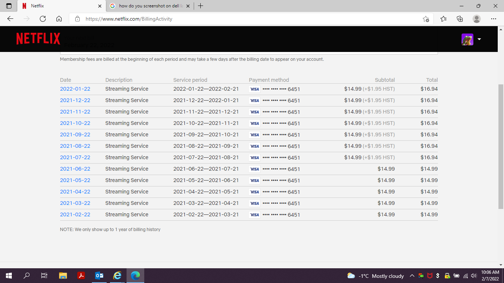Open the browser home page icon
Viewport: 504px width, 283px height.
59,19
